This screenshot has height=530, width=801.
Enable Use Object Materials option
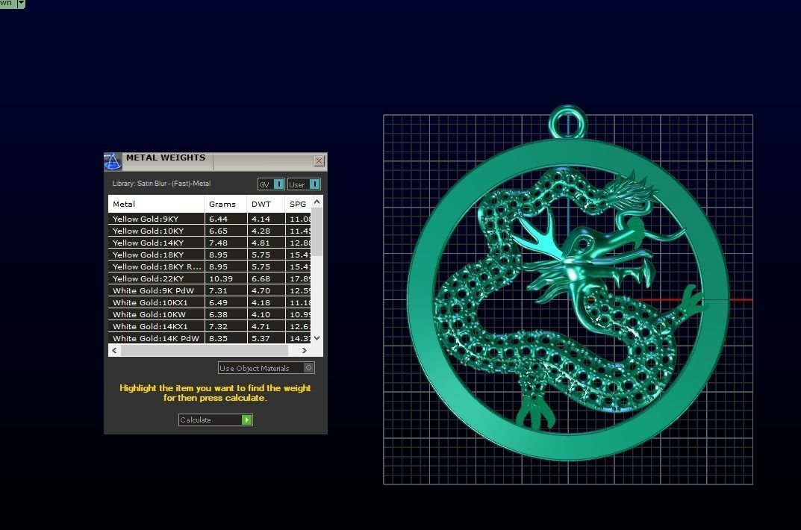(x=267, y=368)
